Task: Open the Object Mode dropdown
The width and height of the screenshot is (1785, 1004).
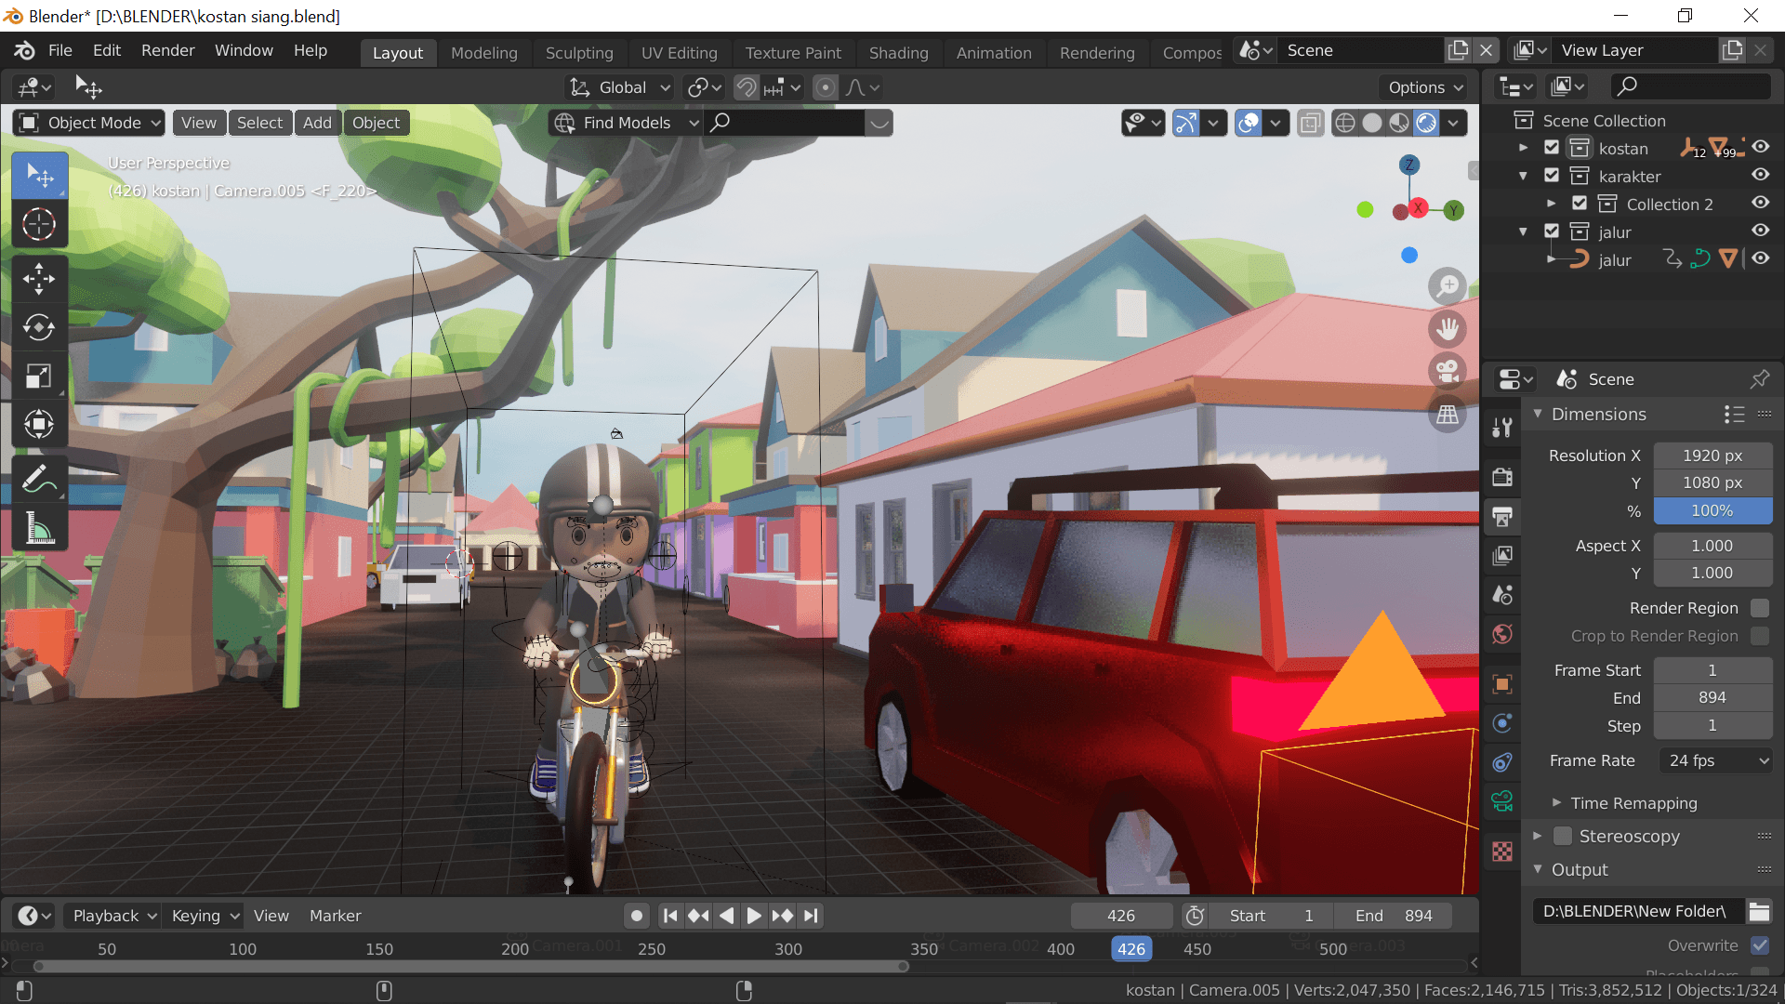Action: point(90,123)
